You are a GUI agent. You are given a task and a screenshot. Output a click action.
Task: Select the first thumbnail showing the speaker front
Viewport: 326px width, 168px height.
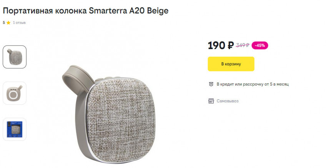(15, 57)
